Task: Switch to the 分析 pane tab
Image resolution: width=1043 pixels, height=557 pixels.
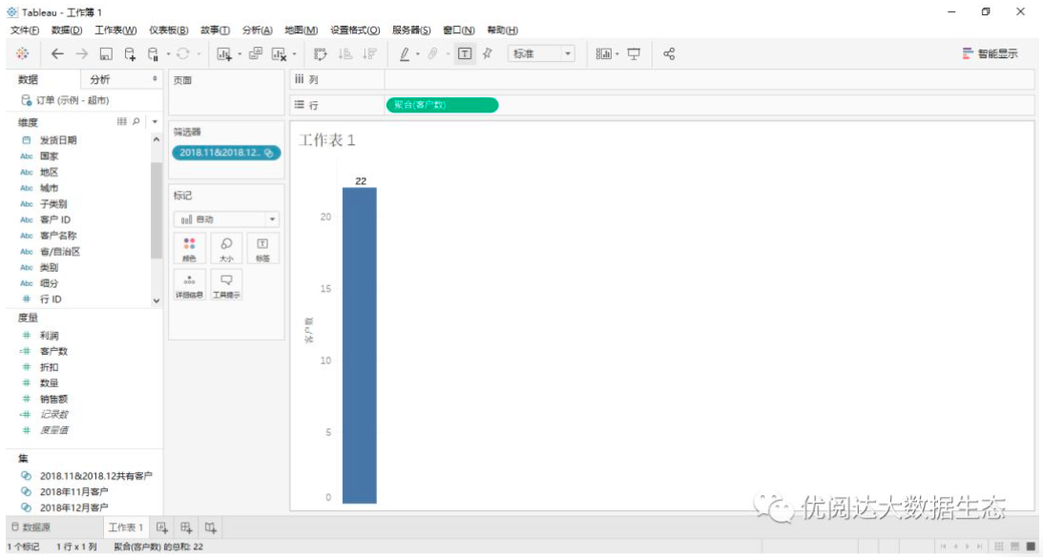Action: pos(100,79)
